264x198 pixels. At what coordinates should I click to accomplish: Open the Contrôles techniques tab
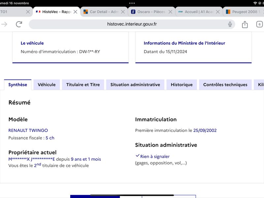pyautogui.click(x=225, y=85)
